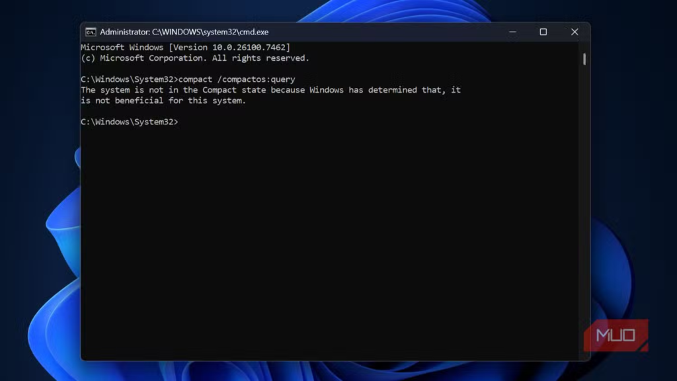The width and height of the screenshot is (677, 381).
Task: Click the blue desktop wallpaper outside the window
Action: click(40, 198)
